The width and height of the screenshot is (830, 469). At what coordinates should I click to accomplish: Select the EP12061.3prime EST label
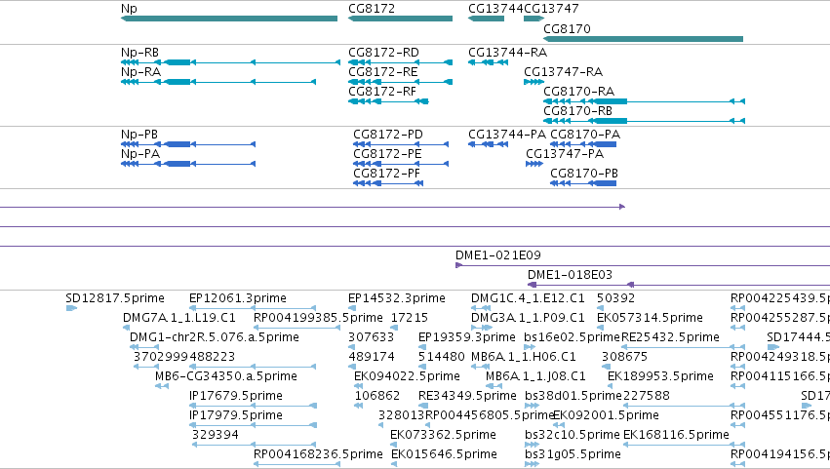point(238,298)
